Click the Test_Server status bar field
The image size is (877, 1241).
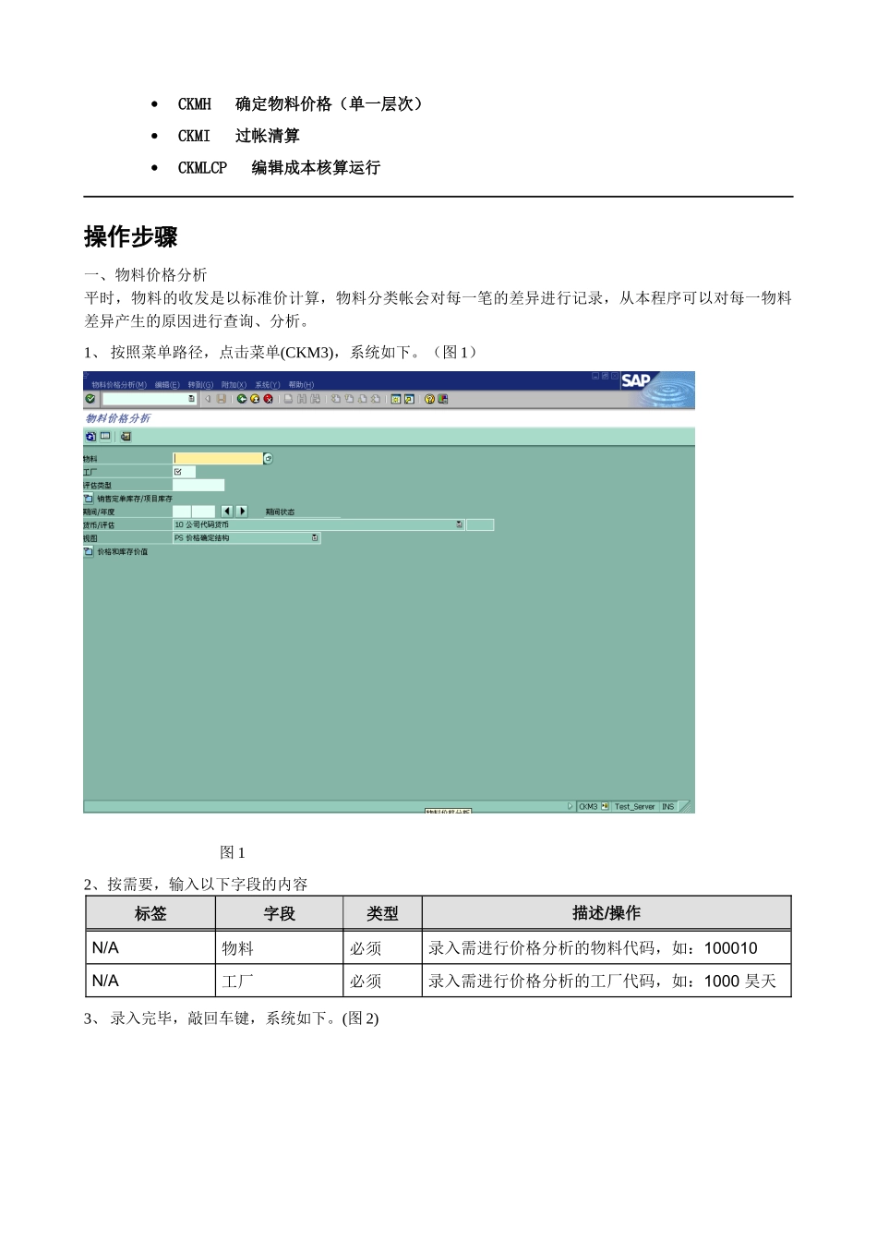pyautogui.click(x=634, y=806)
